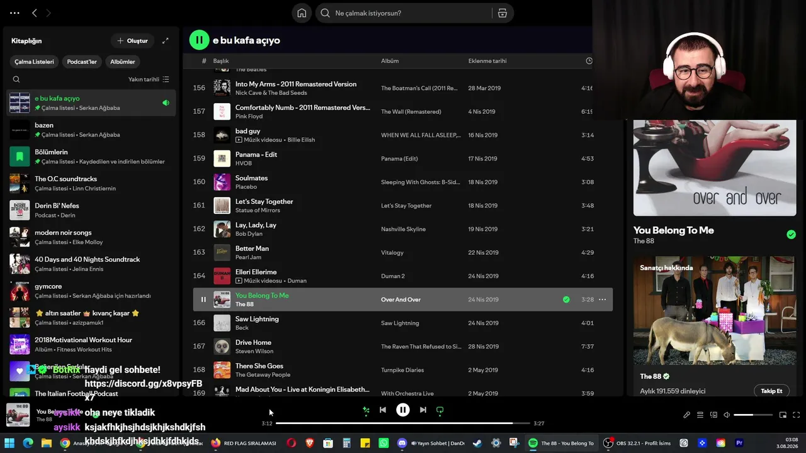Click the back navigation arrow
The width and height of the screenshot is (806, 453).
pos(35,13)
